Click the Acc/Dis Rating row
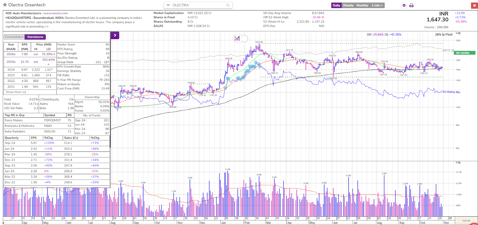This screenshot has width=478, height=225. coord(83,58)
